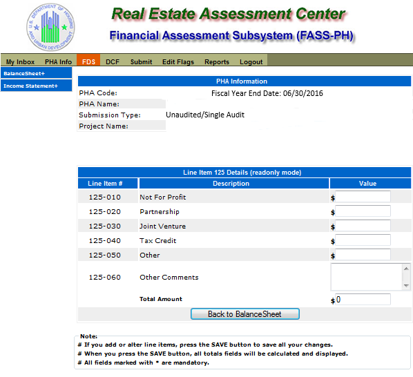Image resolution: width=413 pixels, height=377 pixels.
Task: Click the Project Name label
Action: click(x=104, y=126)
